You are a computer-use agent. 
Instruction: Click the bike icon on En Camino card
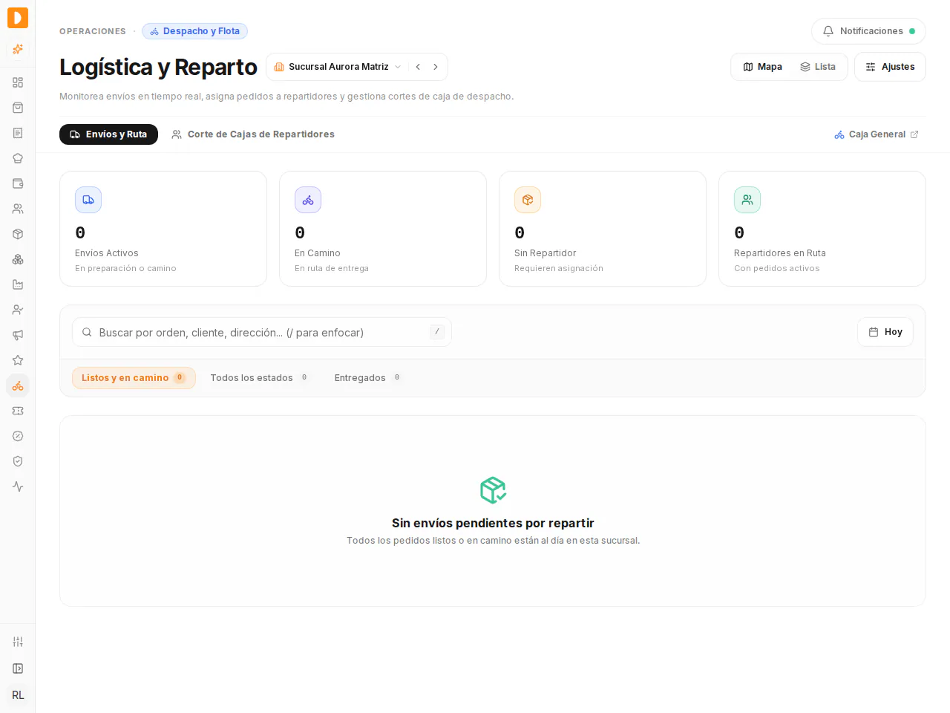point(308,200)
